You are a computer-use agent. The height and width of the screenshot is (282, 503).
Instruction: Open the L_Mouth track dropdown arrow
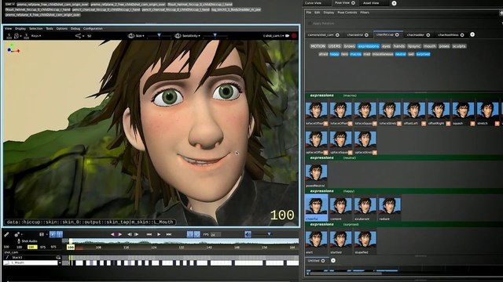pyautogui.click(x=60, y=263)
